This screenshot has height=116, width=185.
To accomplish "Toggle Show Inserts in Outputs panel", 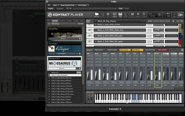I will [x=125, y=50].
